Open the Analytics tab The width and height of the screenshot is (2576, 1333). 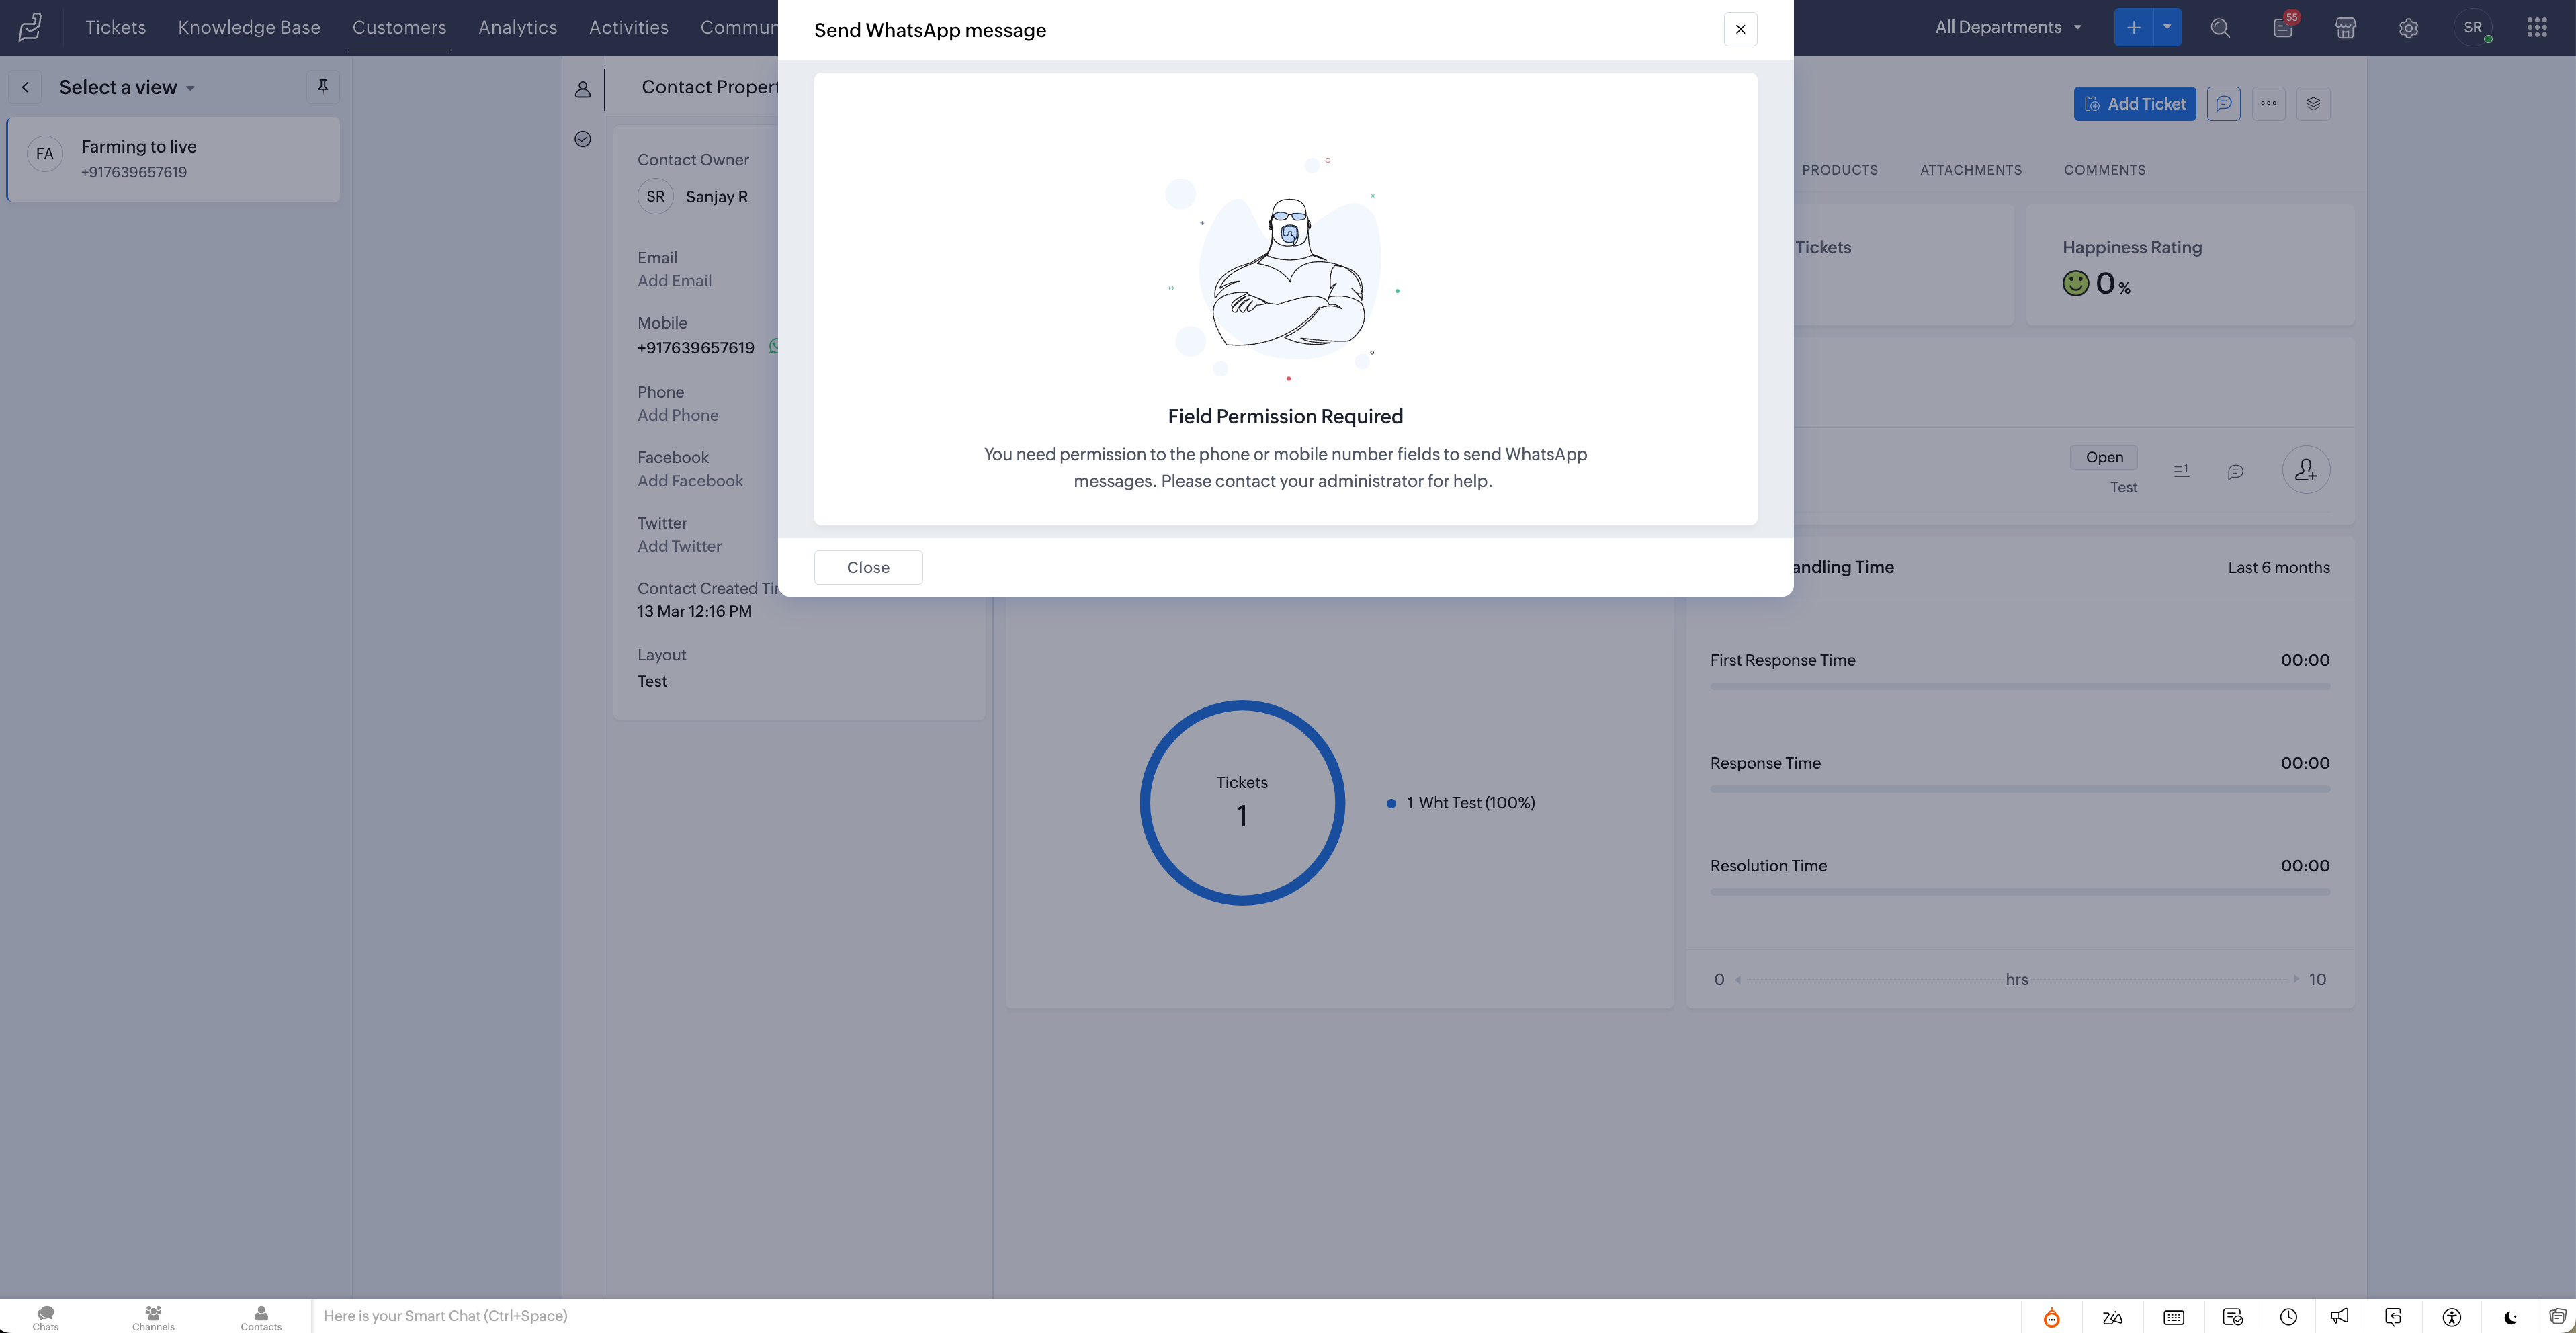point(517,27)
